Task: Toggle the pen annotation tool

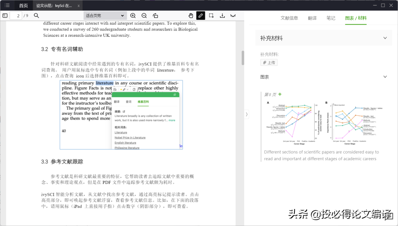Action: (x=200, y=16)
